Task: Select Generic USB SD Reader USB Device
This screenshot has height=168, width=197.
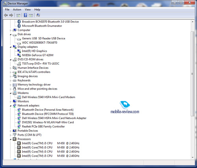Action: coord(43,38)
